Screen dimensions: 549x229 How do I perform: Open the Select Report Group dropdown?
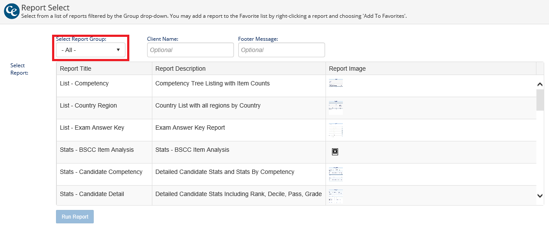click(91, 50)
